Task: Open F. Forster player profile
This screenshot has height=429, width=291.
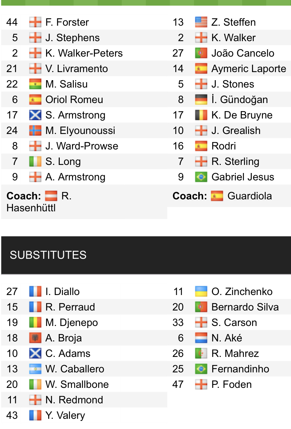Action: coord(67,22)
